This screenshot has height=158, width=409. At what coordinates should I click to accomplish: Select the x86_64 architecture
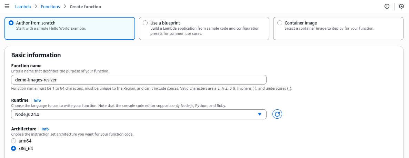point(14,148)
